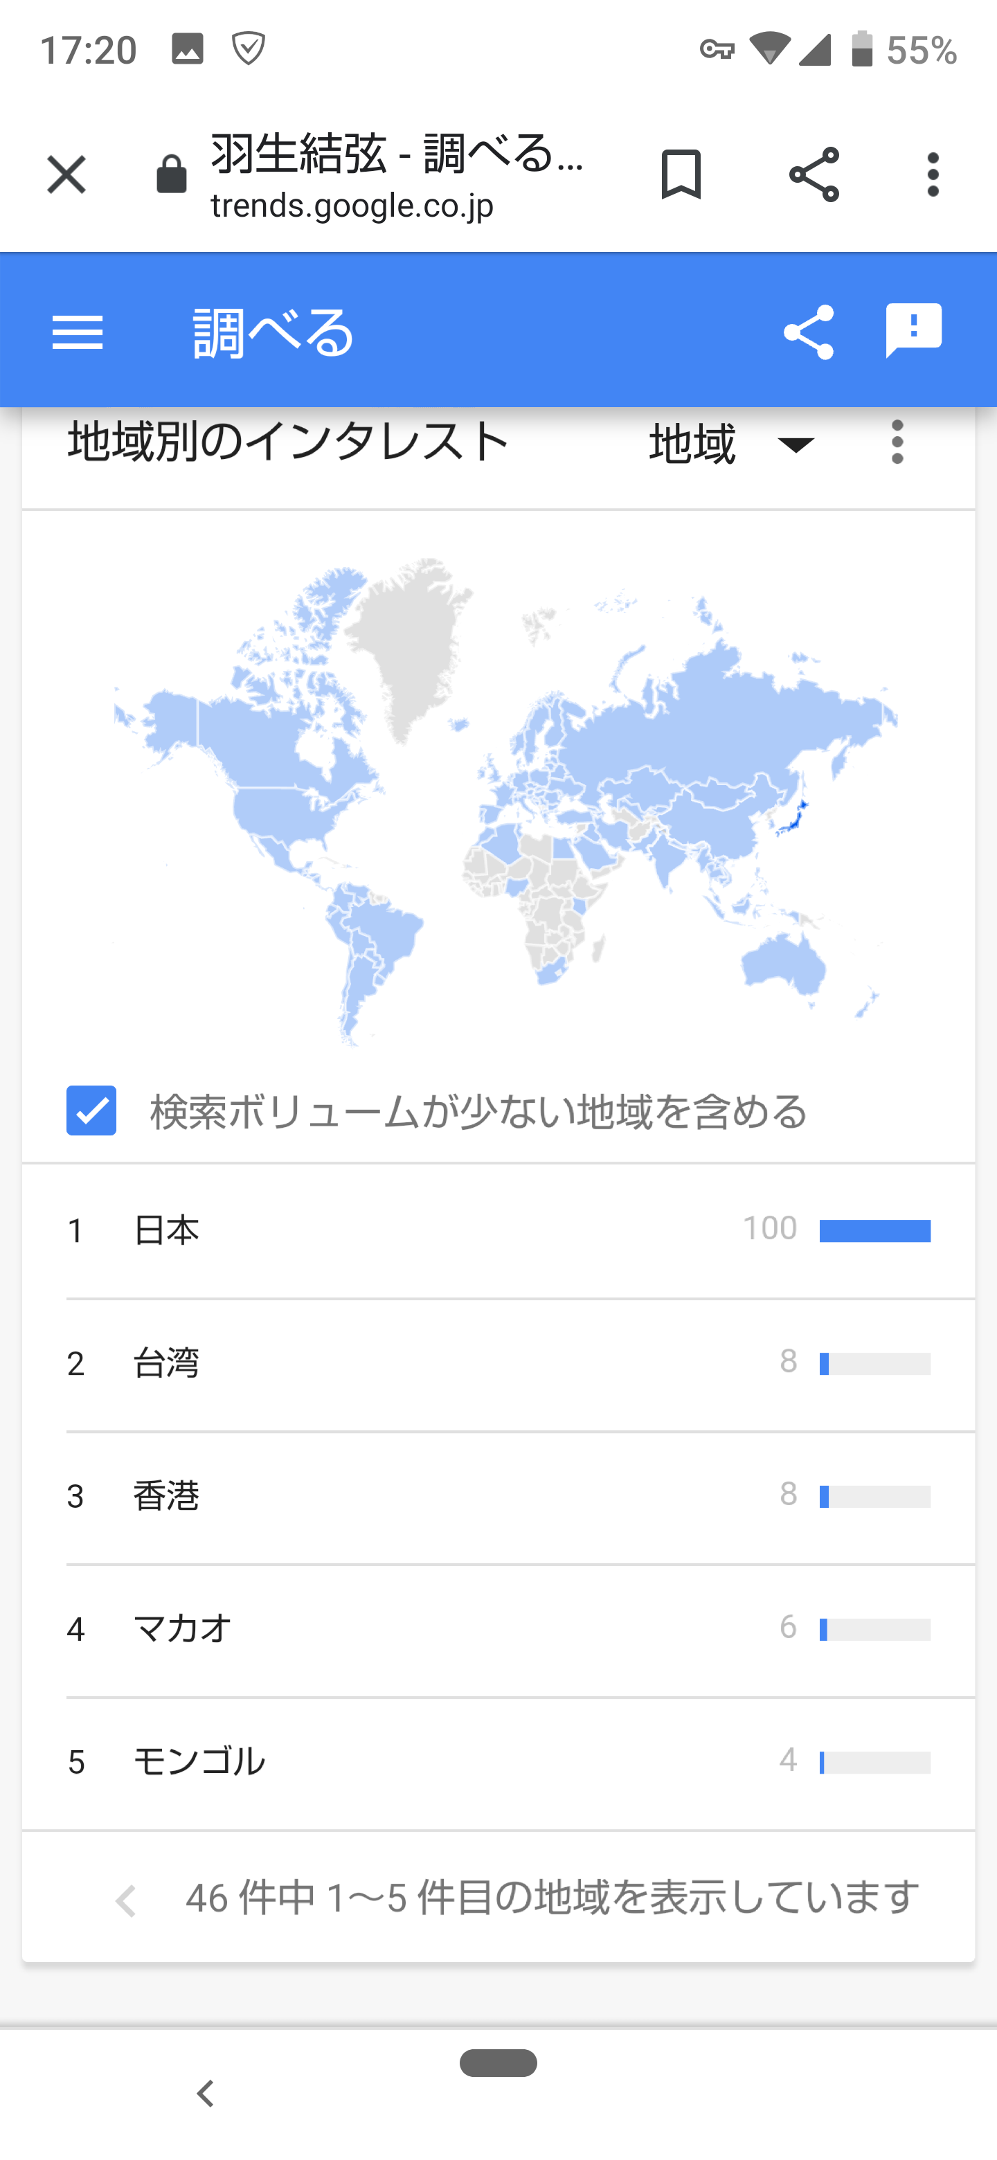This screenshot has width=997, height=2160.
Task: Go to previous page of regions
Action: tap(126, 1901)
